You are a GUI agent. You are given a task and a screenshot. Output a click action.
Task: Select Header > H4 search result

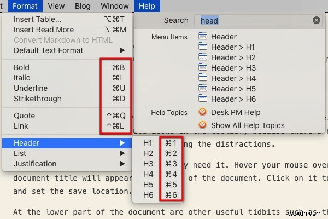pyautogui.click(x=233, y=78)
